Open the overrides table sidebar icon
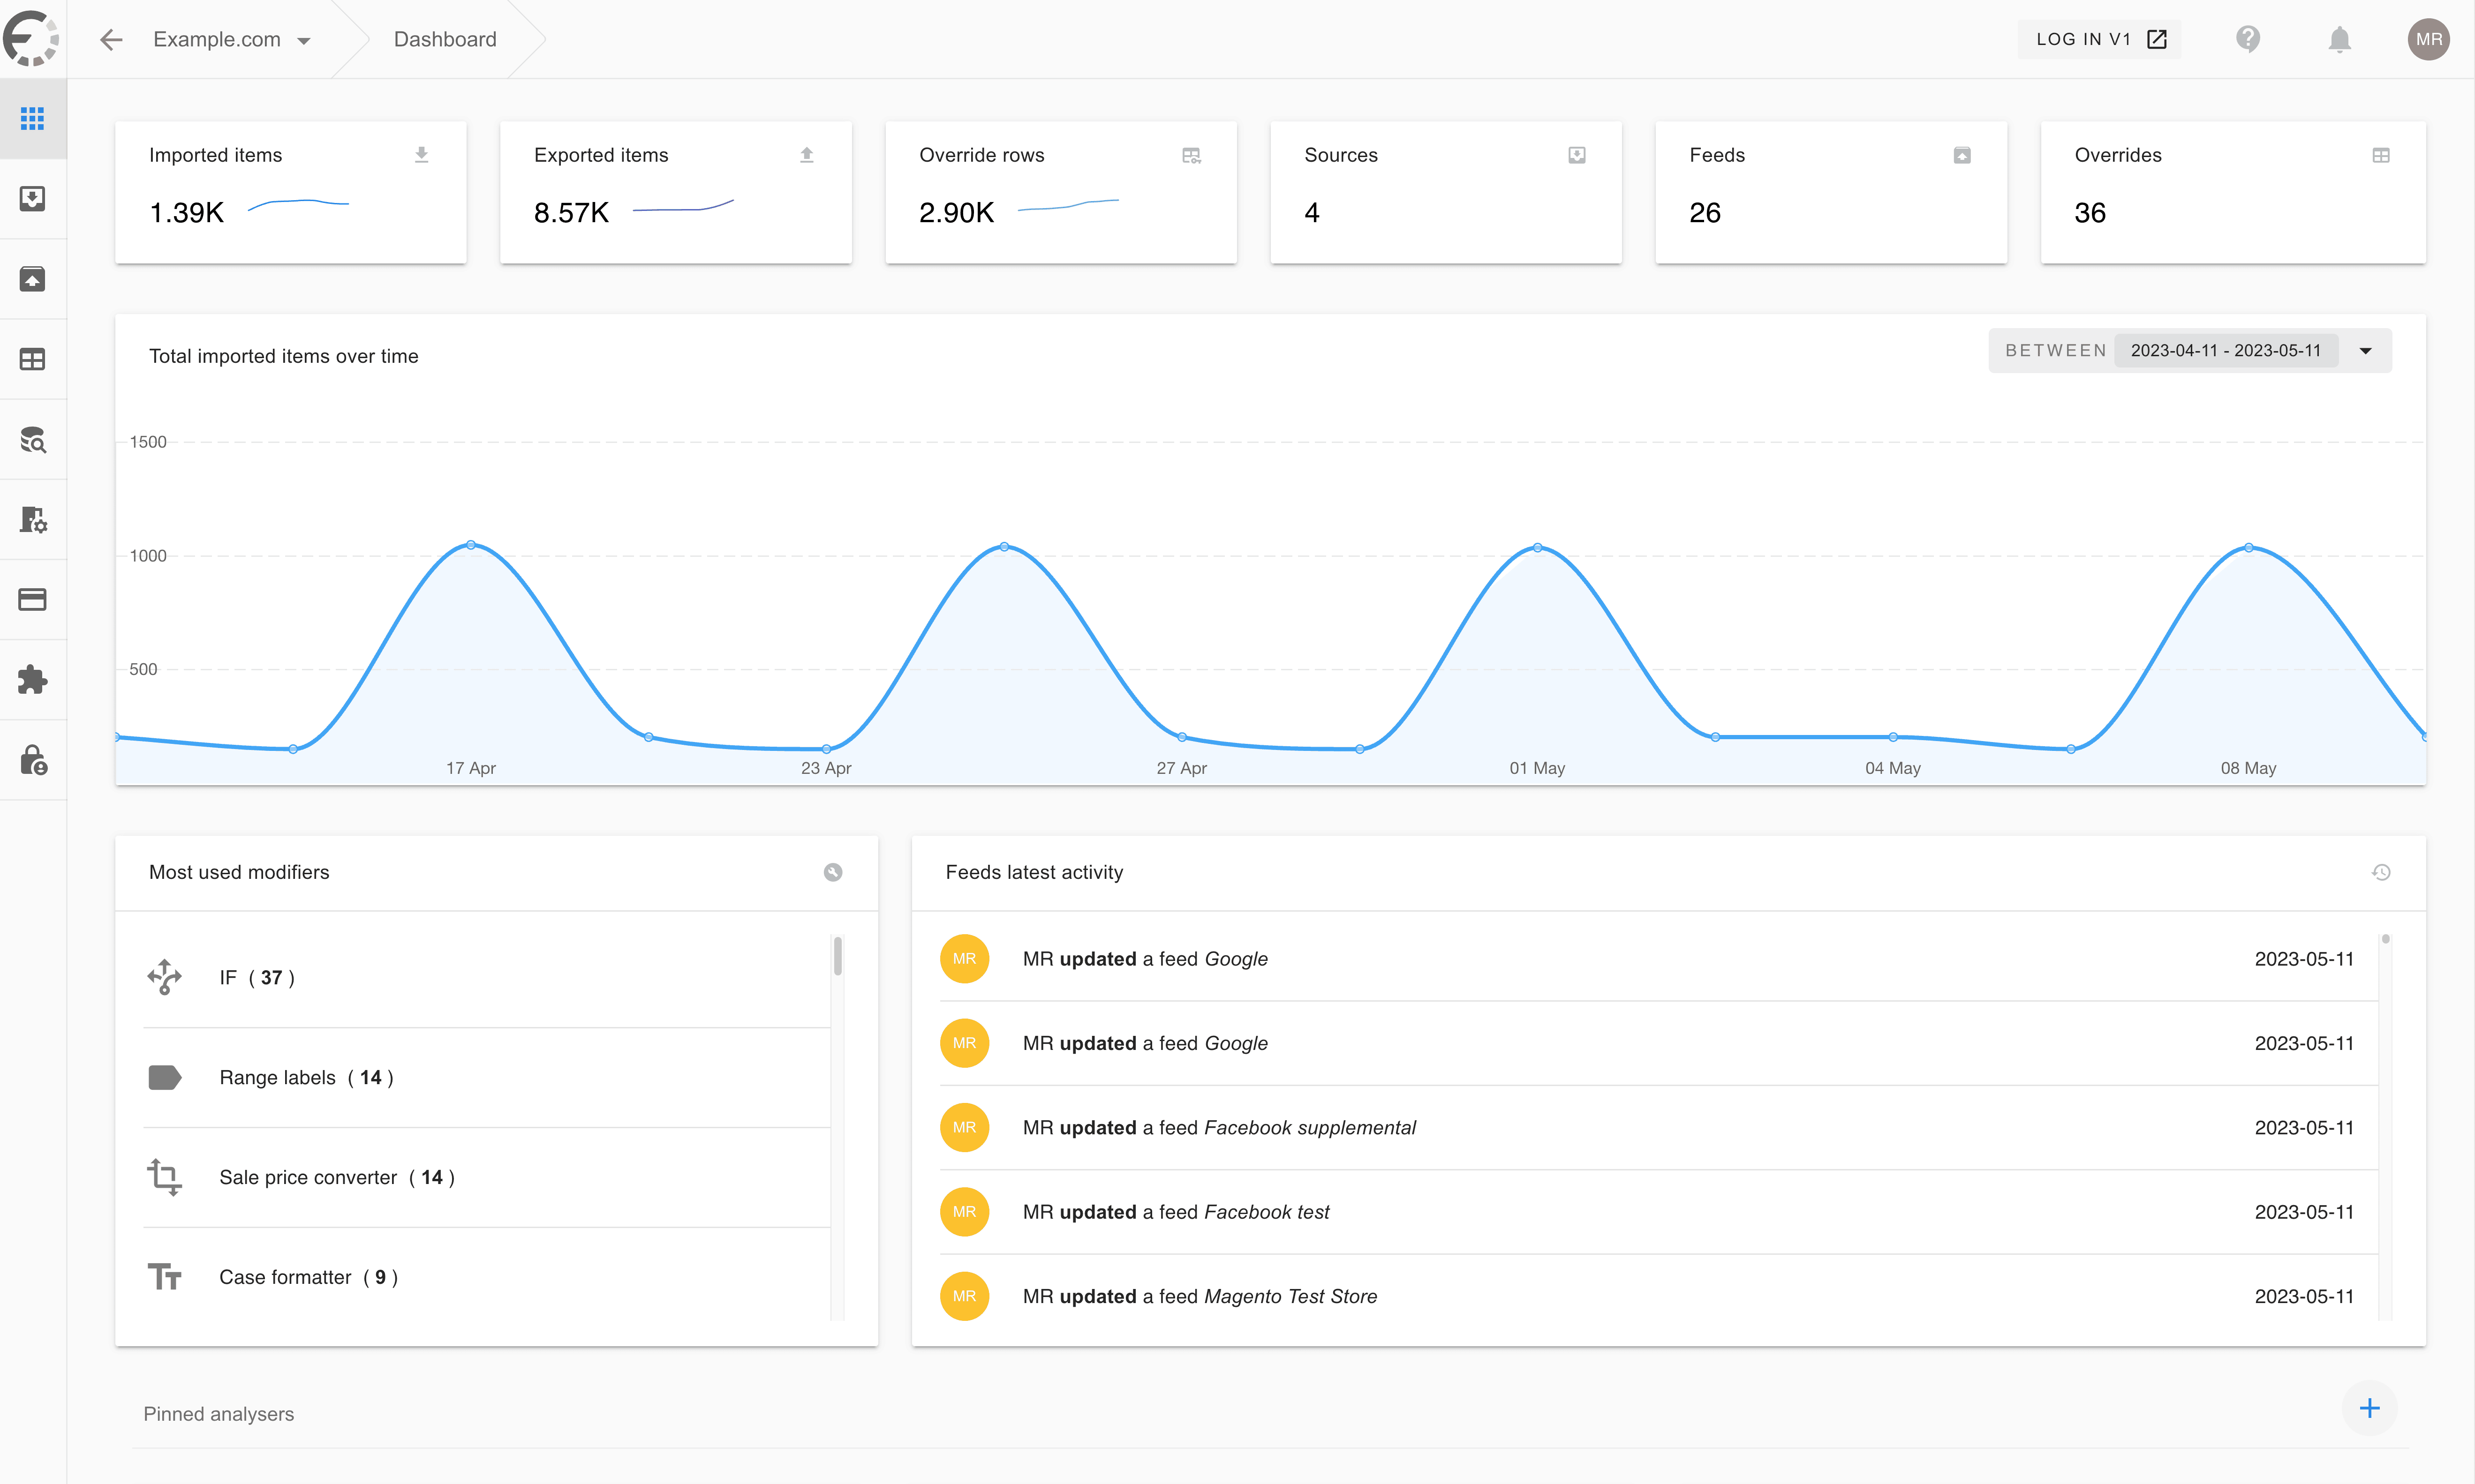2475x1484 pixels. click(x=32, y=359)
